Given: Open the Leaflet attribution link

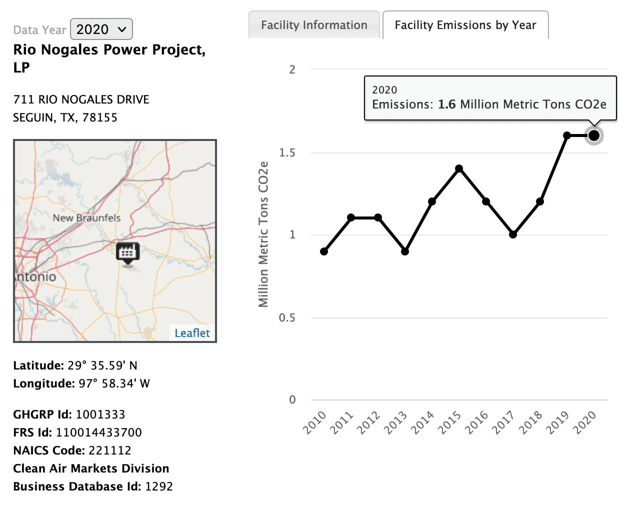Looking at the screenshot, I should tap(192, 333).
